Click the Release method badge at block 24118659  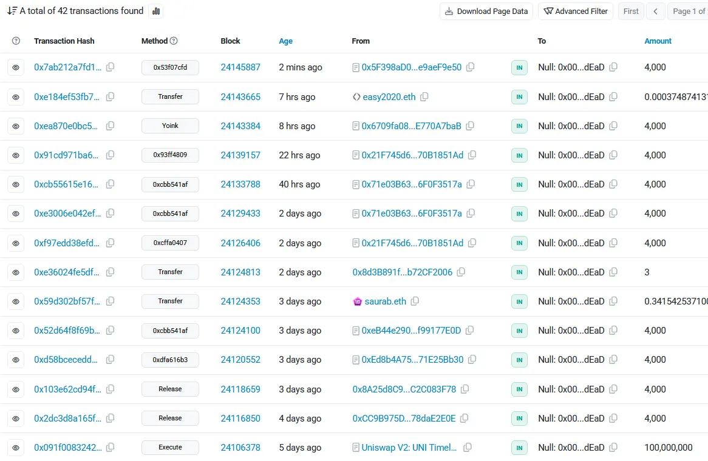point(170,389)
